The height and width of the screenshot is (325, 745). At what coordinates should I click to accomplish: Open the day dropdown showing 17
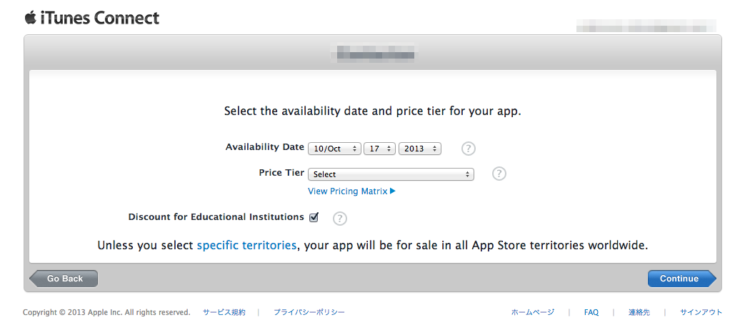click(x=379, y=149)
